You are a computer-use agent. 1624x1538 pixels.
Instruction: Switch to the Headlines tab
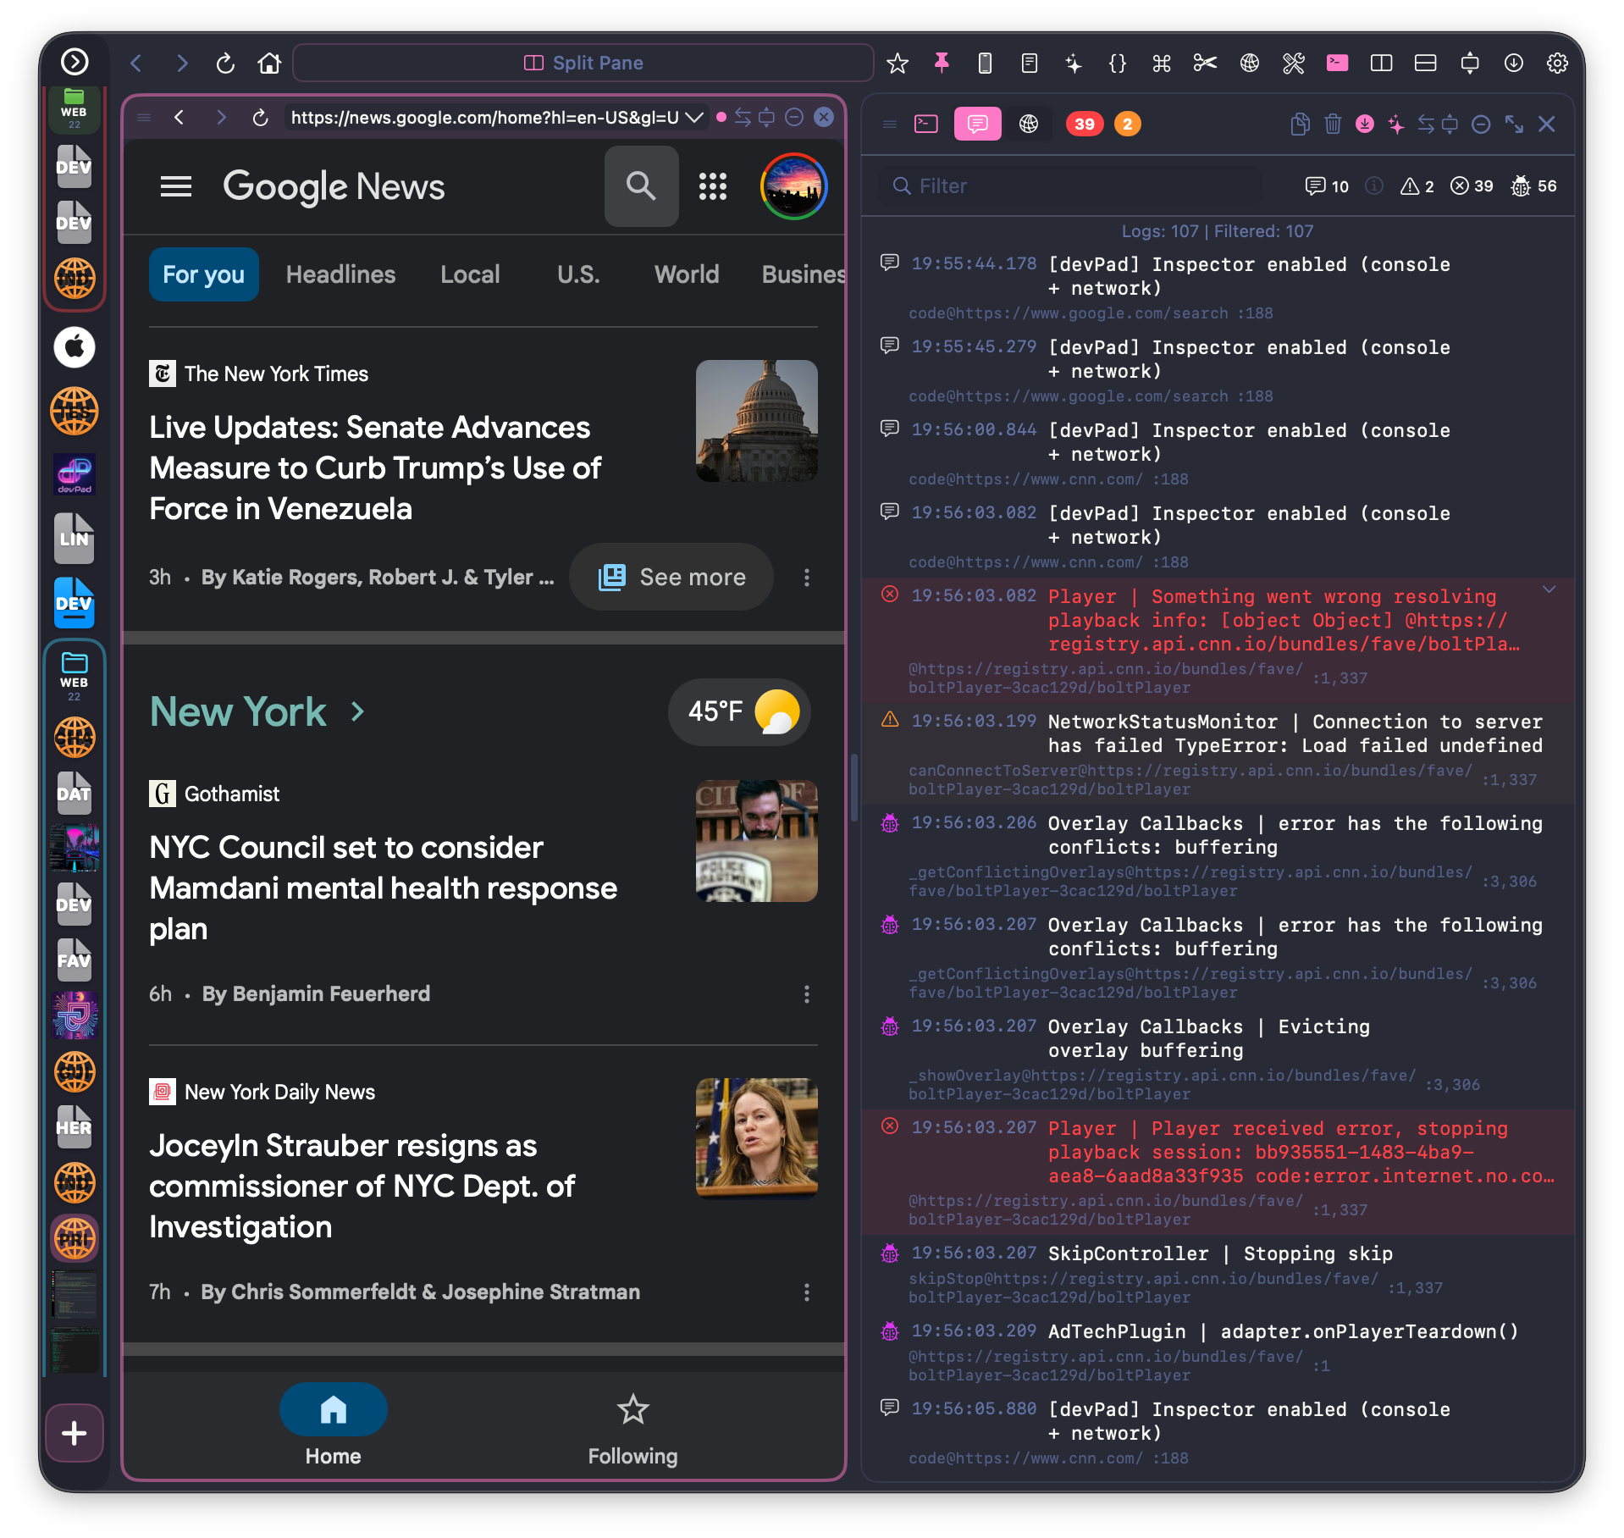point(340,274)
